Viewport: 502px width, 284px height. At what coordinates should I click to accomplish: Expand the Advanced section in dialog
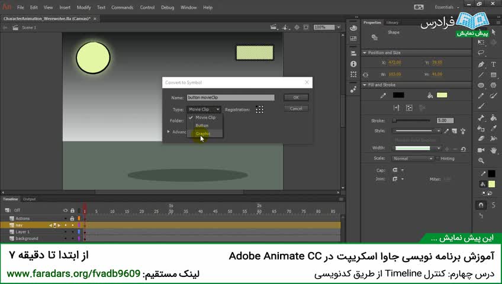168,131
